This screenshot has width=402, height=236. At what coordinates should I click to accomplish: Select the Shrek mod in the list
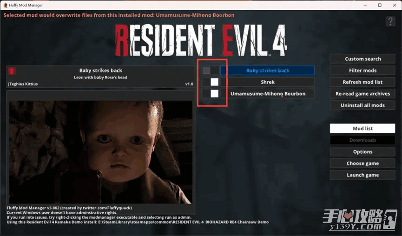(x=267, y=82)
